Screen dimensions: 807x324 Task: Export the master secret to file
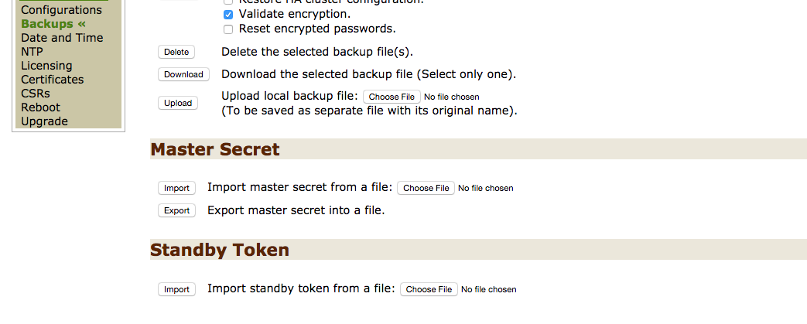176,210
